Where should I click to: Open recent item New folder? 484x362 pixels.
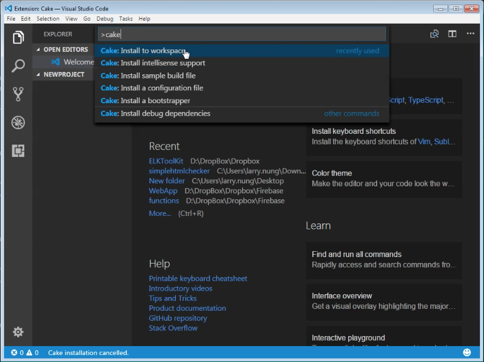[x=166, y=180]
